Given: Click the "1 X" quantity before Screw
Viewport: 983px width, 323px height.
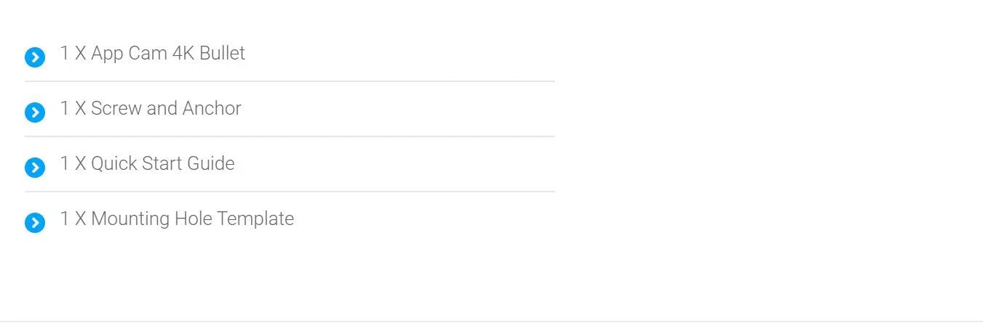Looking at the screenshot, I should coord(73,108).
